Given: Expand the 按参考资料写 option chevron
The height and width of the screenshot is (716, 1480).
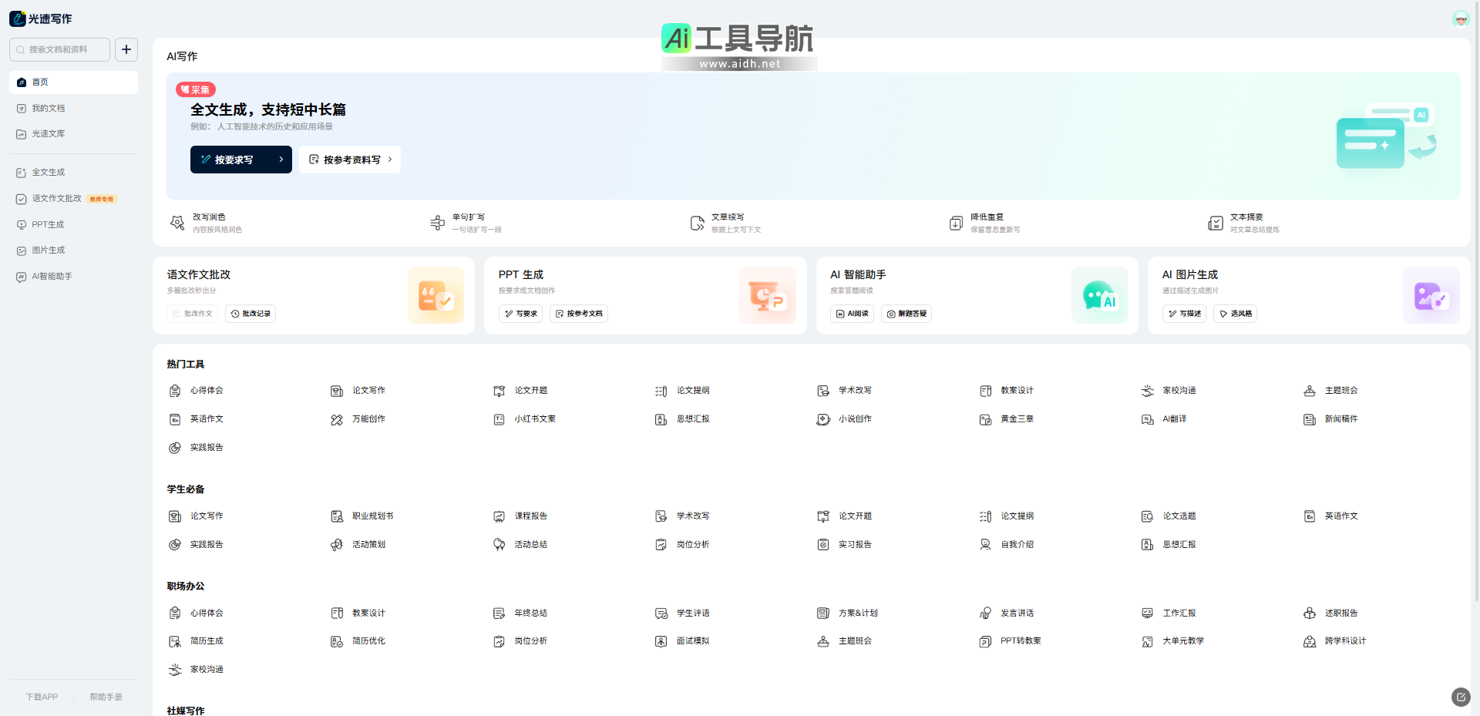Looking at the screenshot, I should coord(390,160).
